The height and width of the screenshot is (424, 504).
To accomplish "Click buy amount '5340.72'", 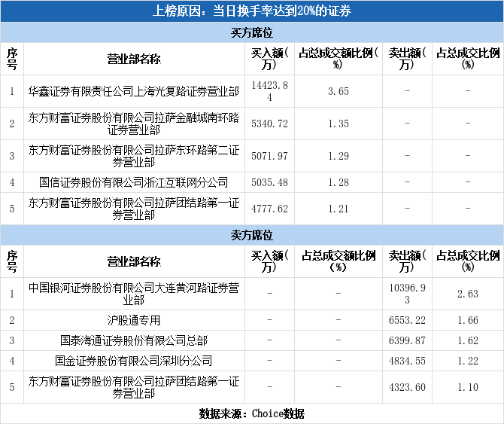I will point(269,124).
